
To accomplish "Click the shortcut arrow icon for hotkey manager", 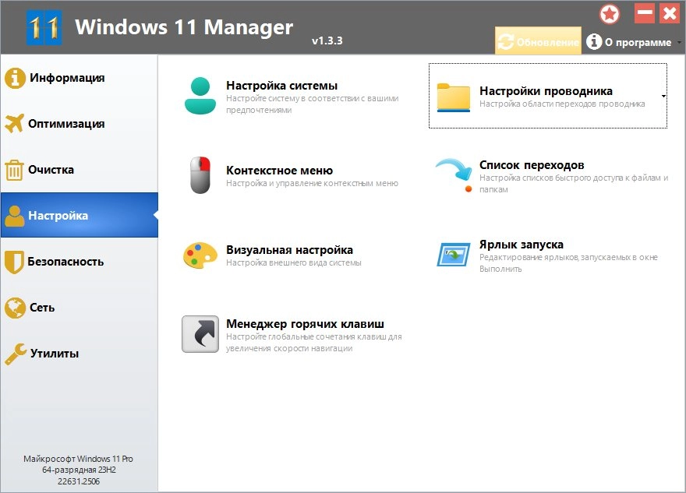I will click(200, 334).
